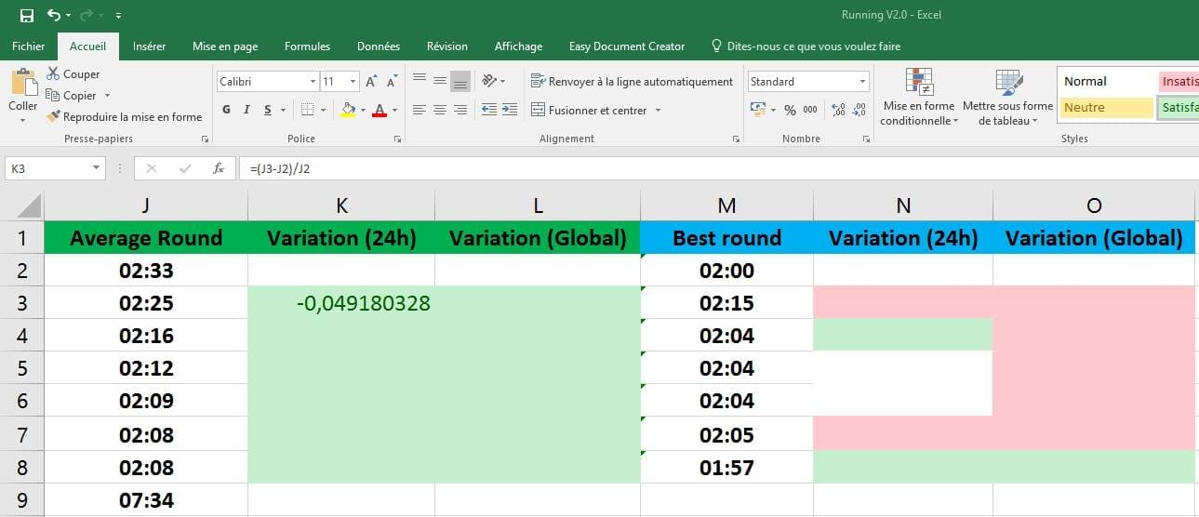1199x517 pixels.
Task: Click the percent style icon
Action: click(x=790, y=110)
